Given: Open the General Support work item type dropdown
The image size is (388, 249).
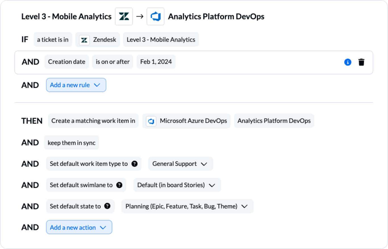Looking at the screenshot, I should [180, 164].
